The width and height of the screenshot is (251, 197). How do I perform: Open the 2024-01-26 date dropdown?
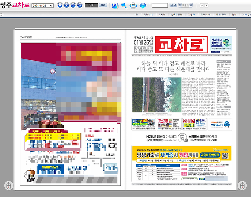pos(42,6)
